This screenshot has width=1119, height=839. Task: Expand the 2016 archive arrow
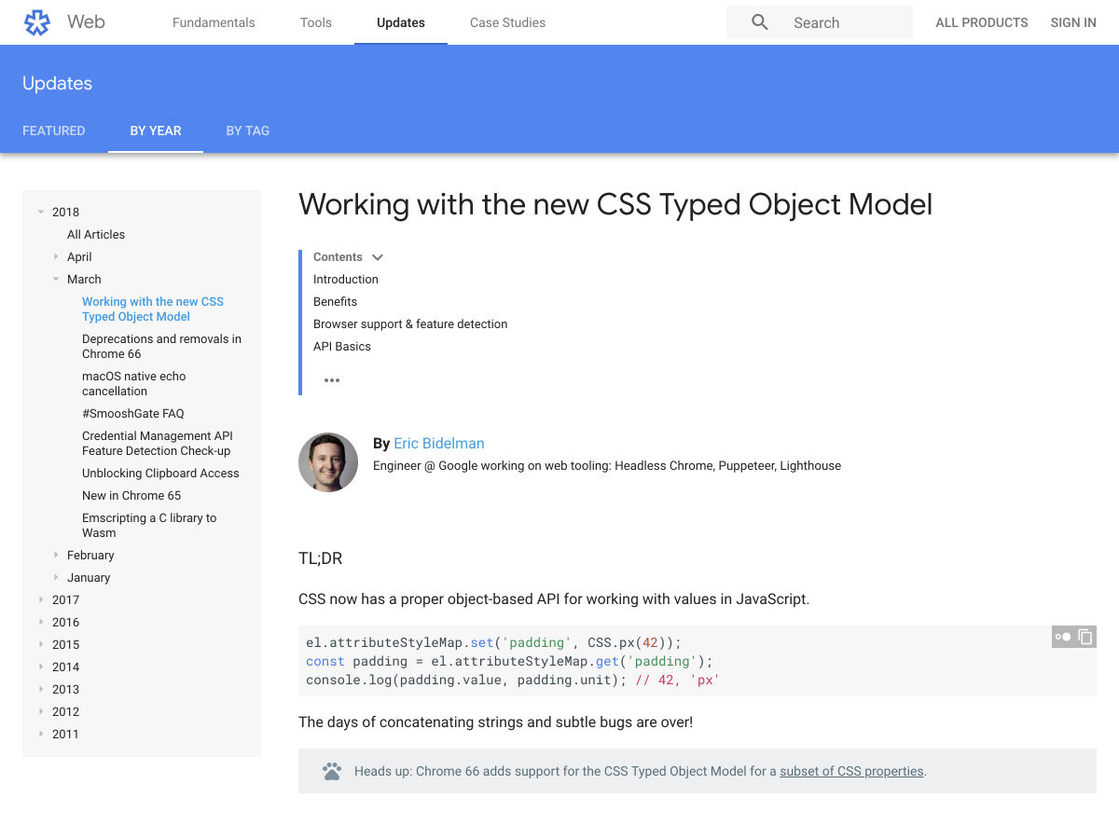tap(41, 622)
